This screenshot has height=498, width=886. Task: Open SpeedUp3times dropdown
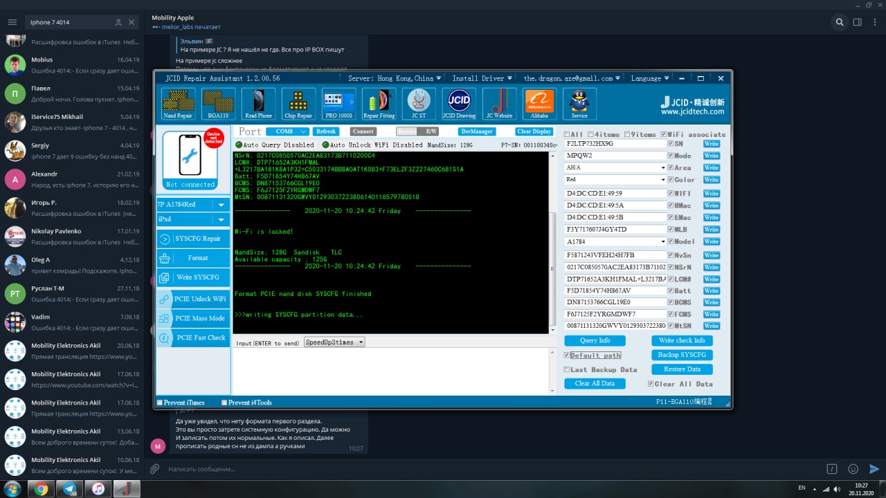pyautogui.click(x=334, y=342)
